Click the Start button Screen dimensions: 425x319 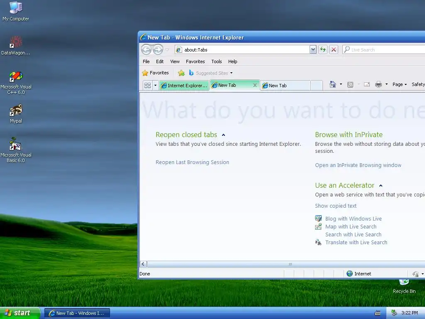pyautogui.click(x=20, y=313)
